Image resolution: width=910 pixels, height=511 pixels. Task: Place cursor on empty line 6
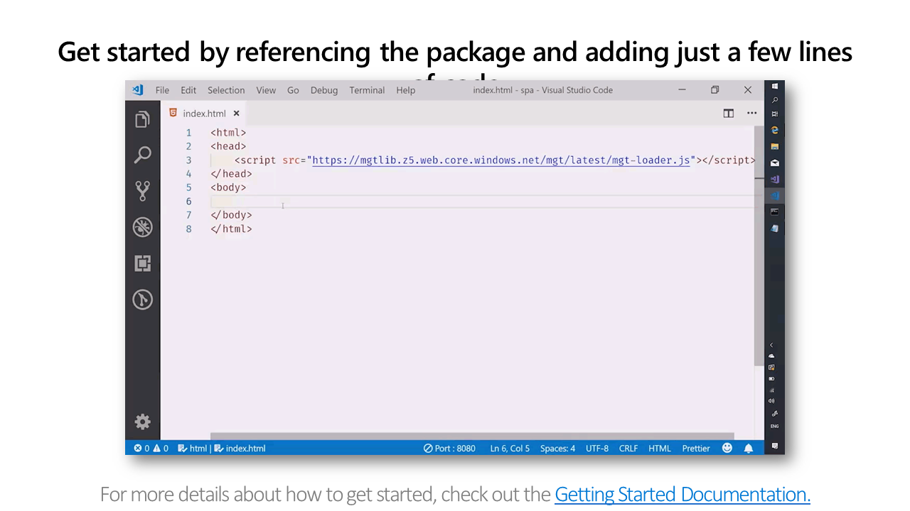pyautogui.click(x=482, y=202)
